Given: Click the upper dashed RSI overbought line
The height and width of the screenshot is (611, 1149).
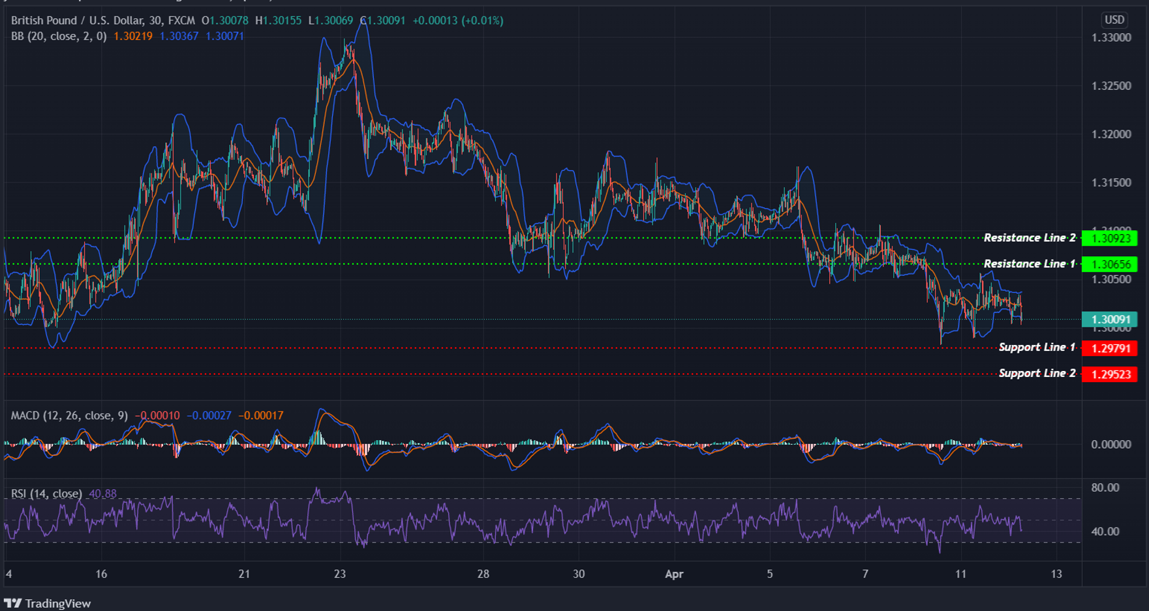Looking at the screenshot, I should [522, 498].
